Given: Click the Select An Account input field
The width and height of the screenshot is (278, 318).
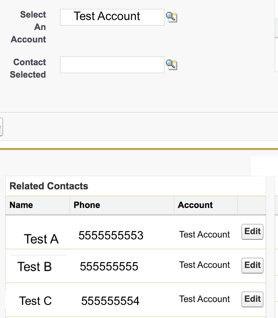Looking at the screenshot, I should [x=112, y=17].
